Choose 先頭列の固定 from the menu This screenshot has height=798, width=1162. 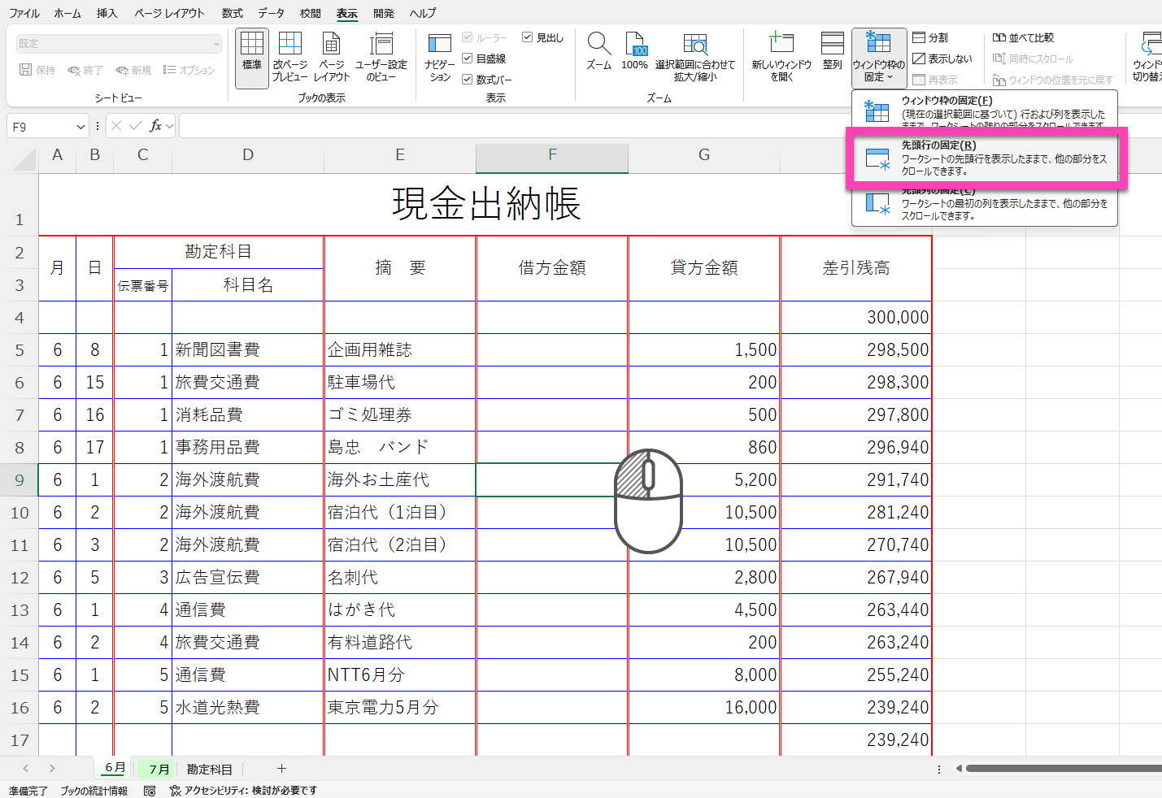(x=986, y=204)
